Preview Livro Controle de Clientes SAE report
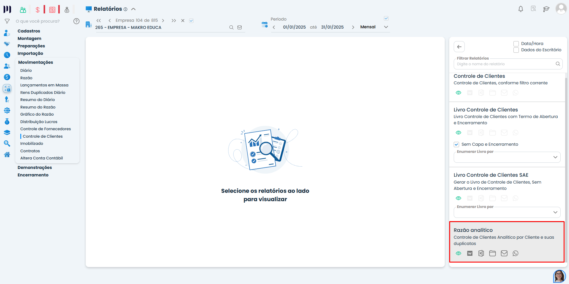569x284 pixels. point(458,198)
